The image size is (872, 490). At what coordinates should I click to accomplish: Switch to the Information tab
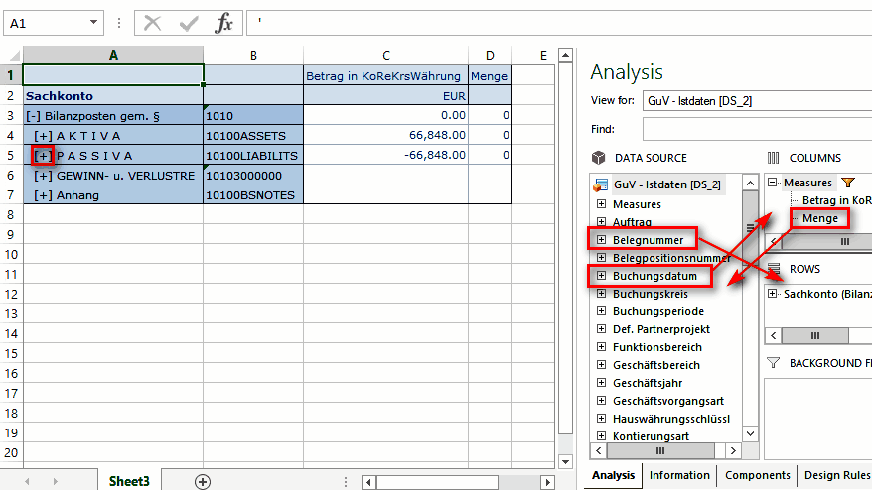coord(679,475)
